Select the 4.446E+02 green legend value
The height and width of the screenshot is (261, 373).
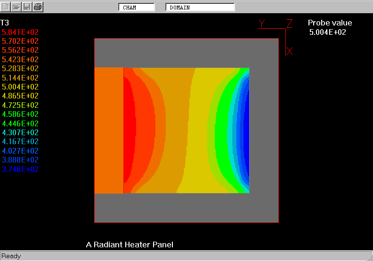point(21,123)
